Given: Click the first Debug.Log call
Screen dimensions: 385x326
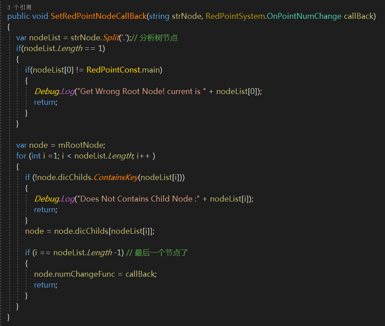Looking at the screenshot, I should click(x=55, y=91).
